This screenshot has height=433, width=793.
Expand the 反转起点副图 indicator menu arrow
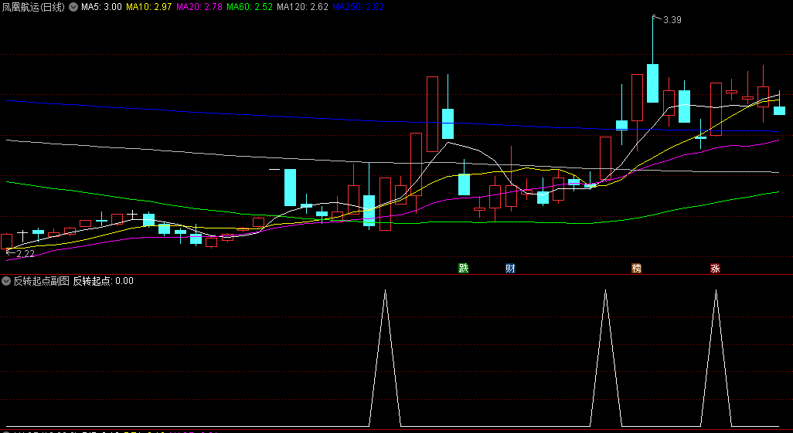[7, 281]
